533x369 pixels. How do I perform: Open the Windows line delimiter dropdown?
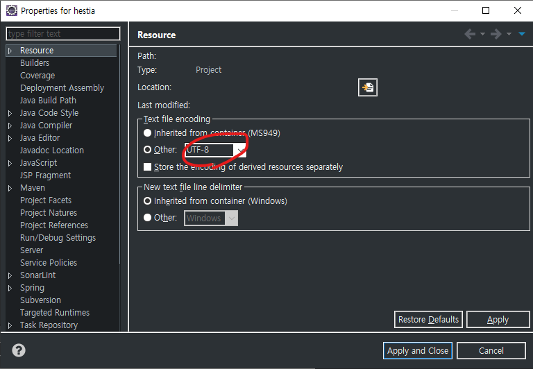(x=211, y=218)
